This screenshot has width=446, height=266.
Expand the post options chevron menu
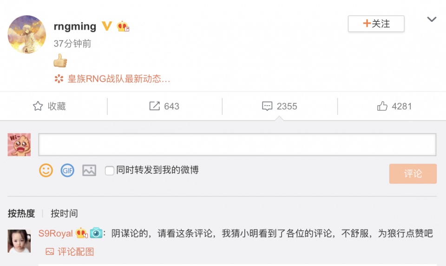click(432, 19)
